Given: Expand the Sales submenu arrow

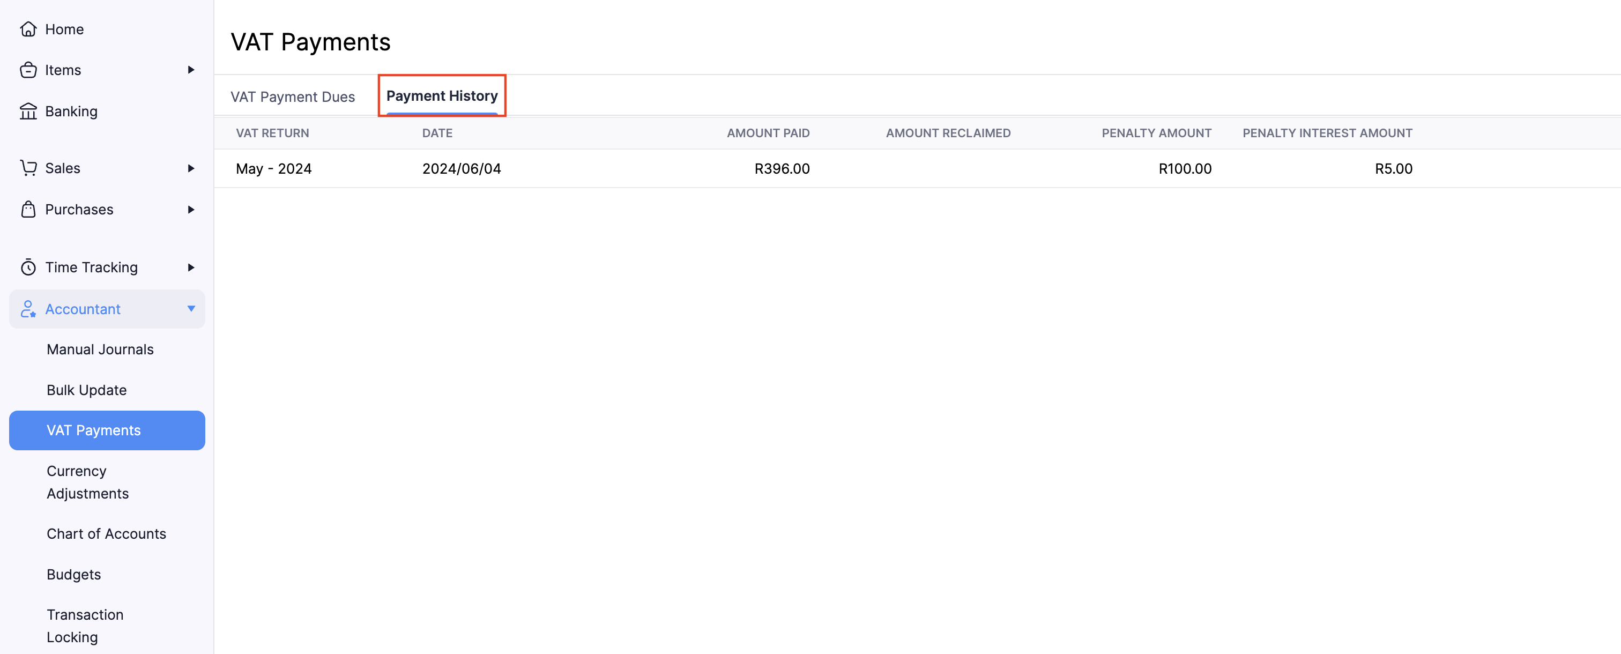Looking at the screenshot, I should click(191, 168).
